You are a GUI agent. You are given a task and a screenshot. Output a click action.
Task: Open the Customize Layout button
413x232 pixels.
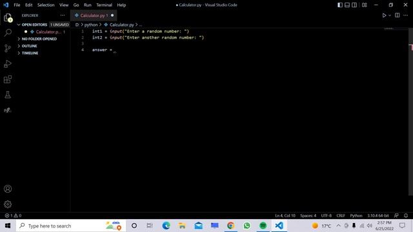pyautogui.click(x=364, y=5)
